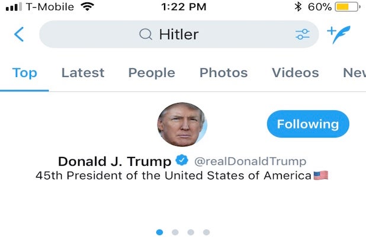This screenshot has width=366, height=244.
Task: Open the @realDonaldTrump handle link
Action: pos(251,161)
